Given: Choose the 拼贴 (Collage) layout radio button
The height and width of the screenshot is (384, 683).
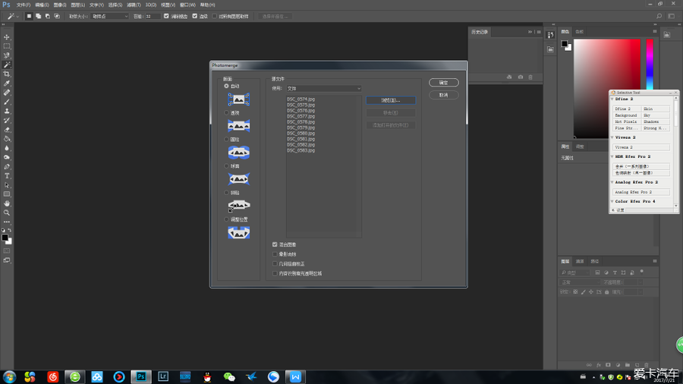Looking at the screenshot, I should [226, 193].
